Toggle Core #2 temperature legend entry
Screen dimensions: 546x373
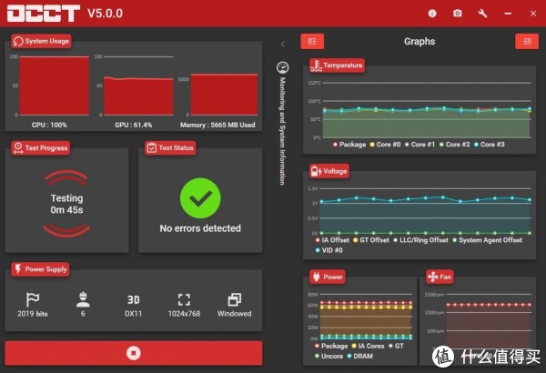(x=454, y=144)
